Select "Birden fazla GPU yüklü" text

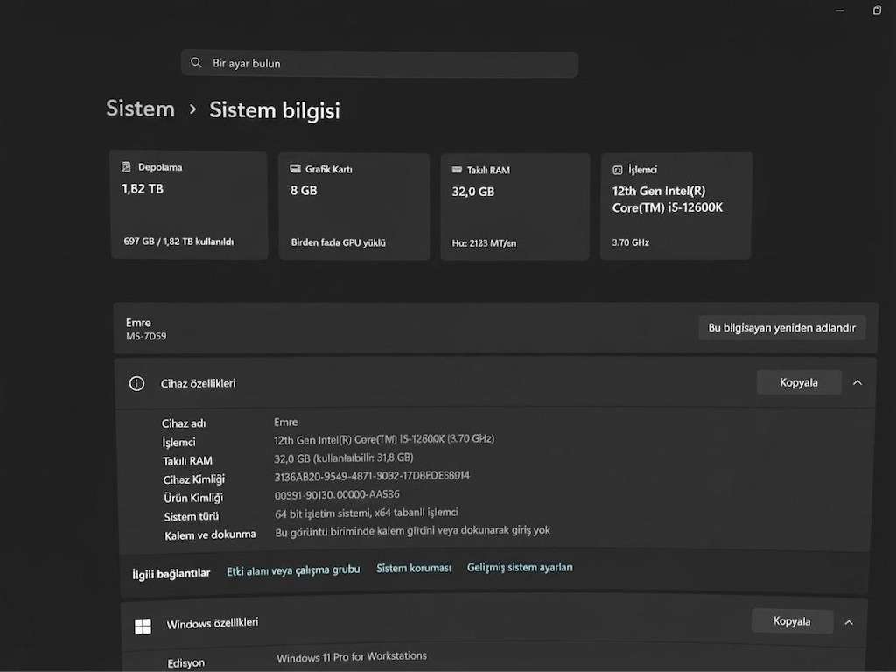[x=339, y=242]
